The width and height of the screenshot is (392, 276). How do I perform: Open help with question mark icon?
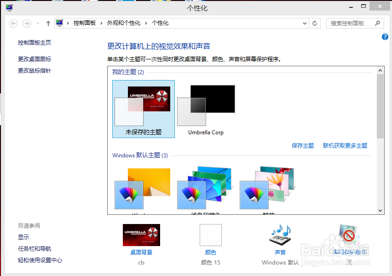[x=385, y=37]
